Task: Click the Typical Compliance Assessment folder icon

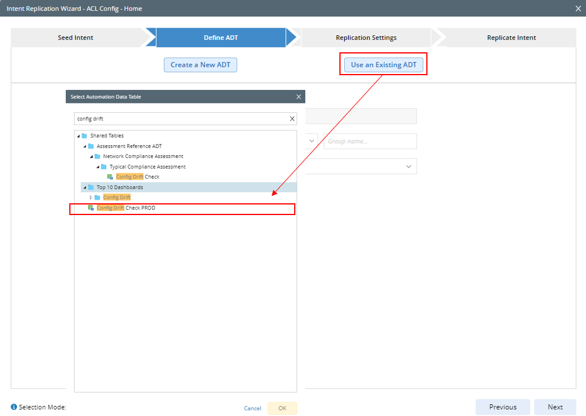Action: [x=104, y=167]
